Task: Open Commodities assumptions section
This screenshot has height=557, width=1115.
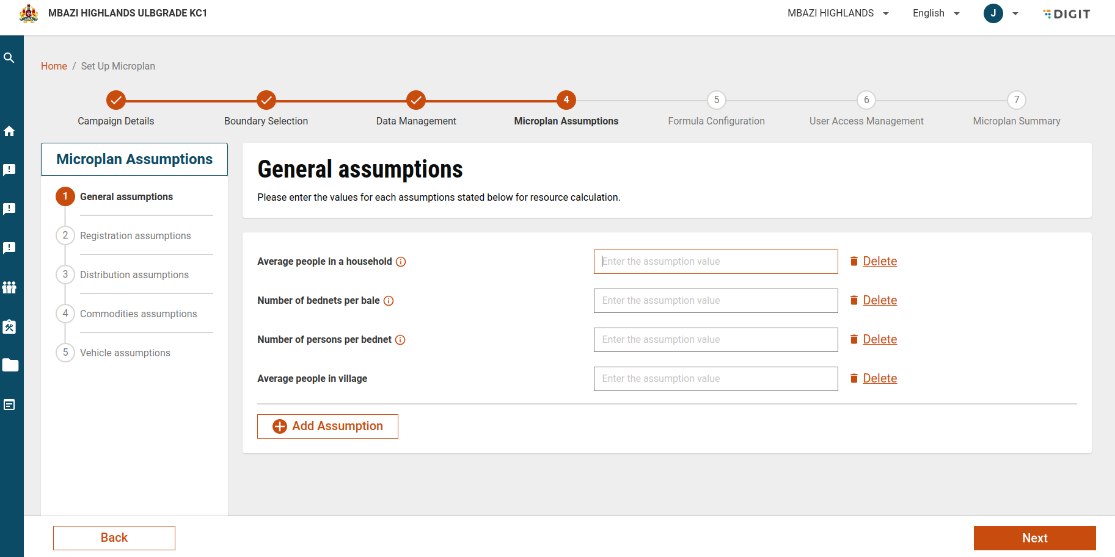Action: [x=138, y=314]
